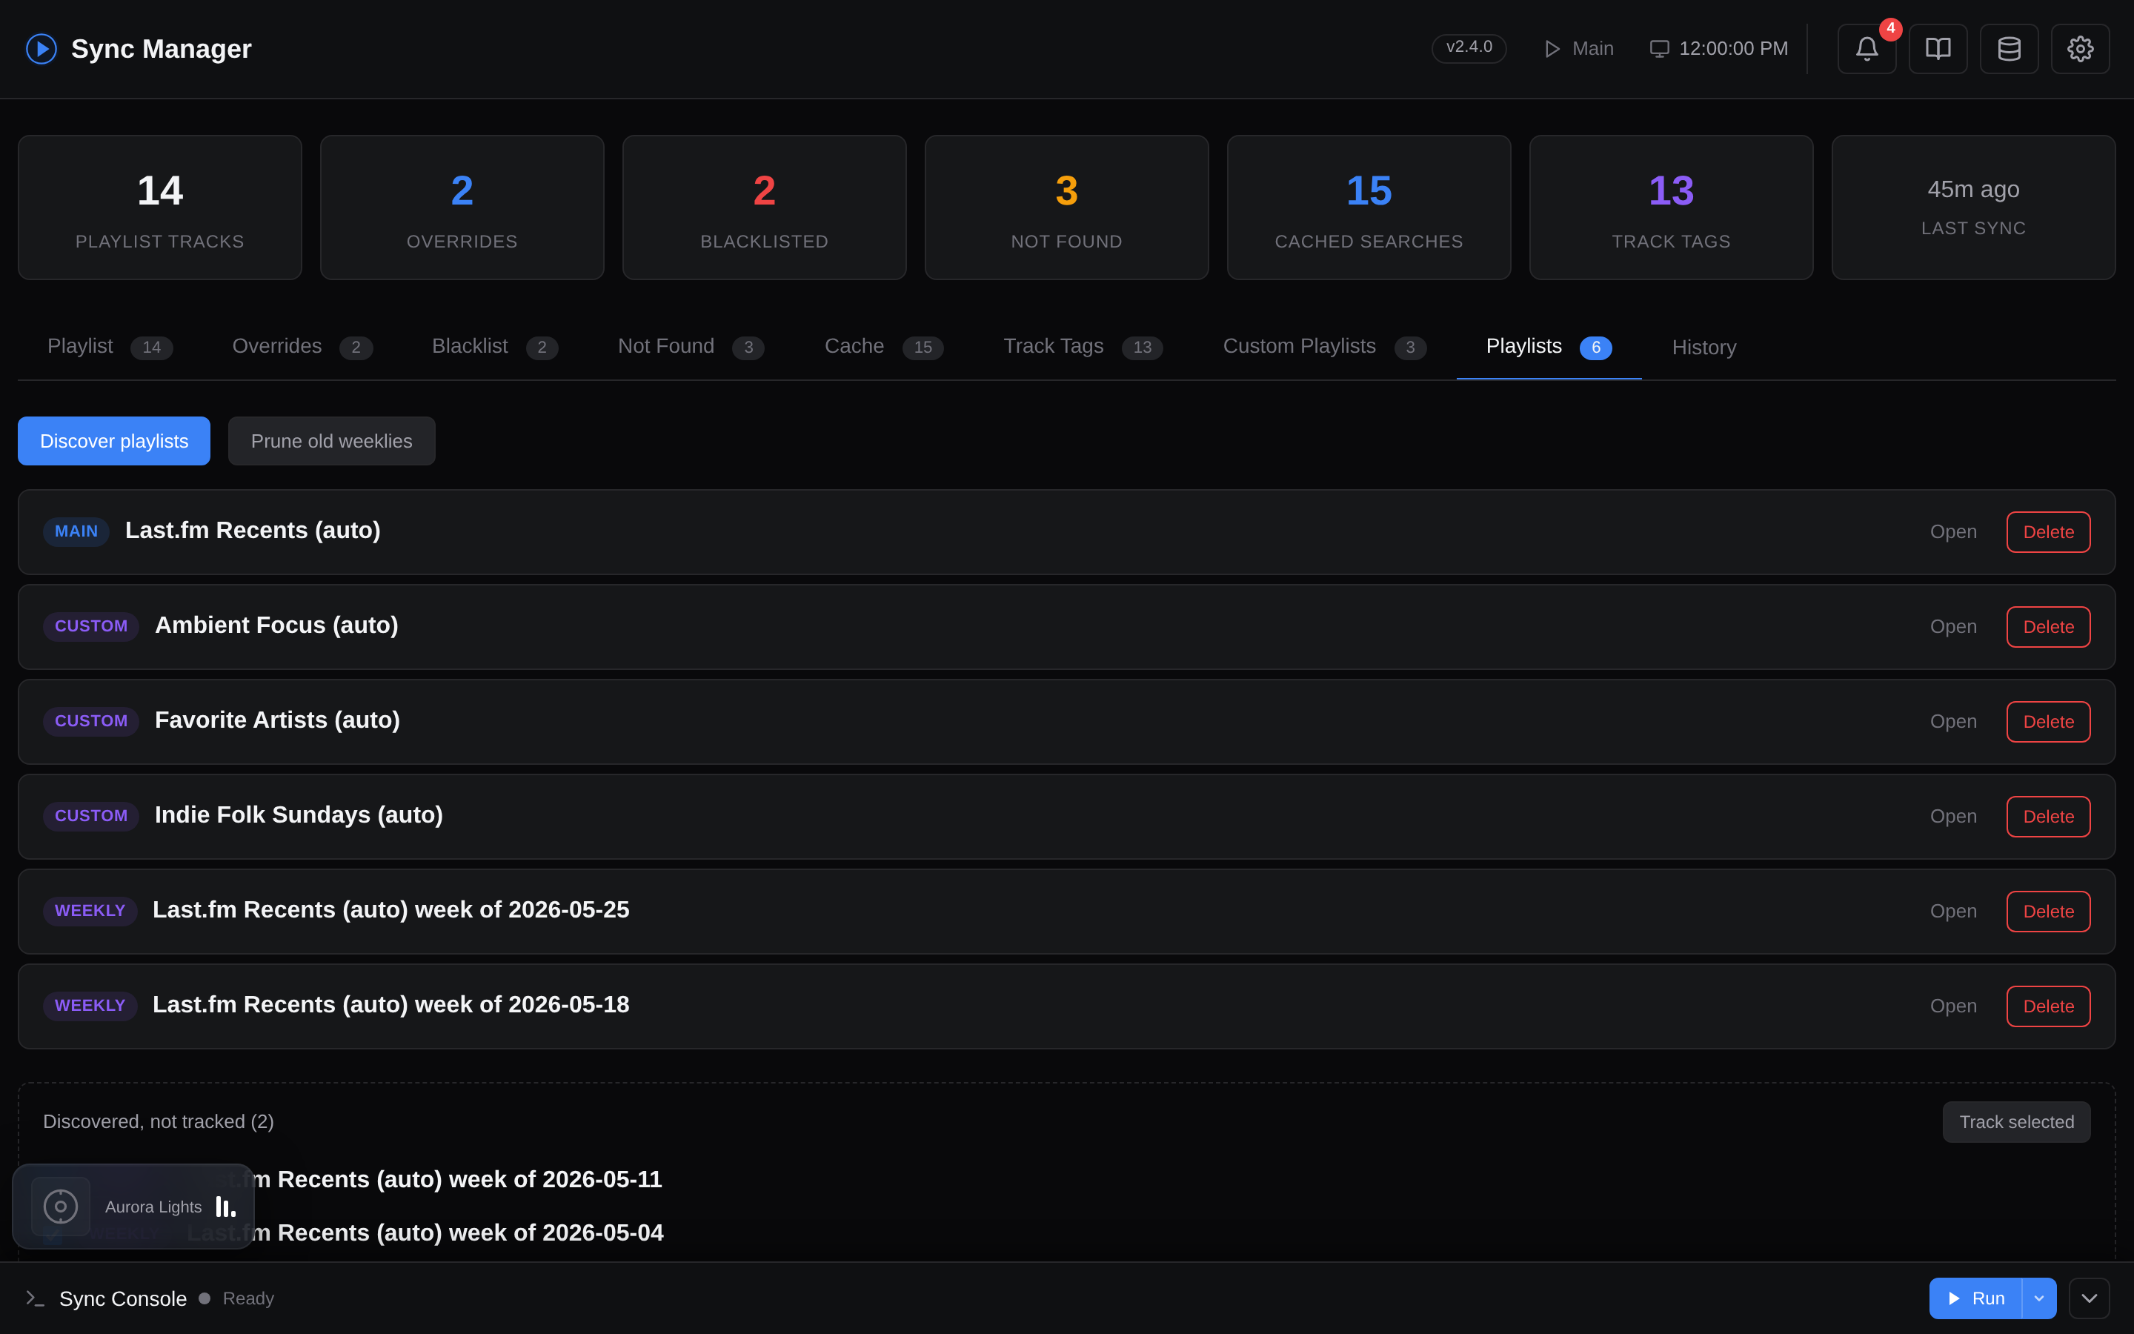Open the notifications bell
The width and height of the screenshot is (2134, 1334).
1866,48
